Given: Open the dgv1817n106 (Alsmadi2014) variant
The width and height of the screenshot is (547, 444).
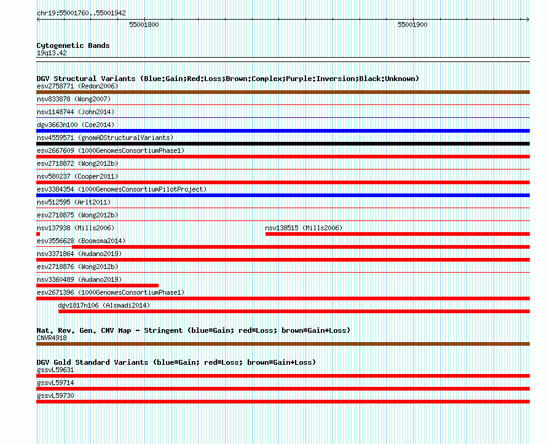Looking at the screenshot, I should coord(104,305).
